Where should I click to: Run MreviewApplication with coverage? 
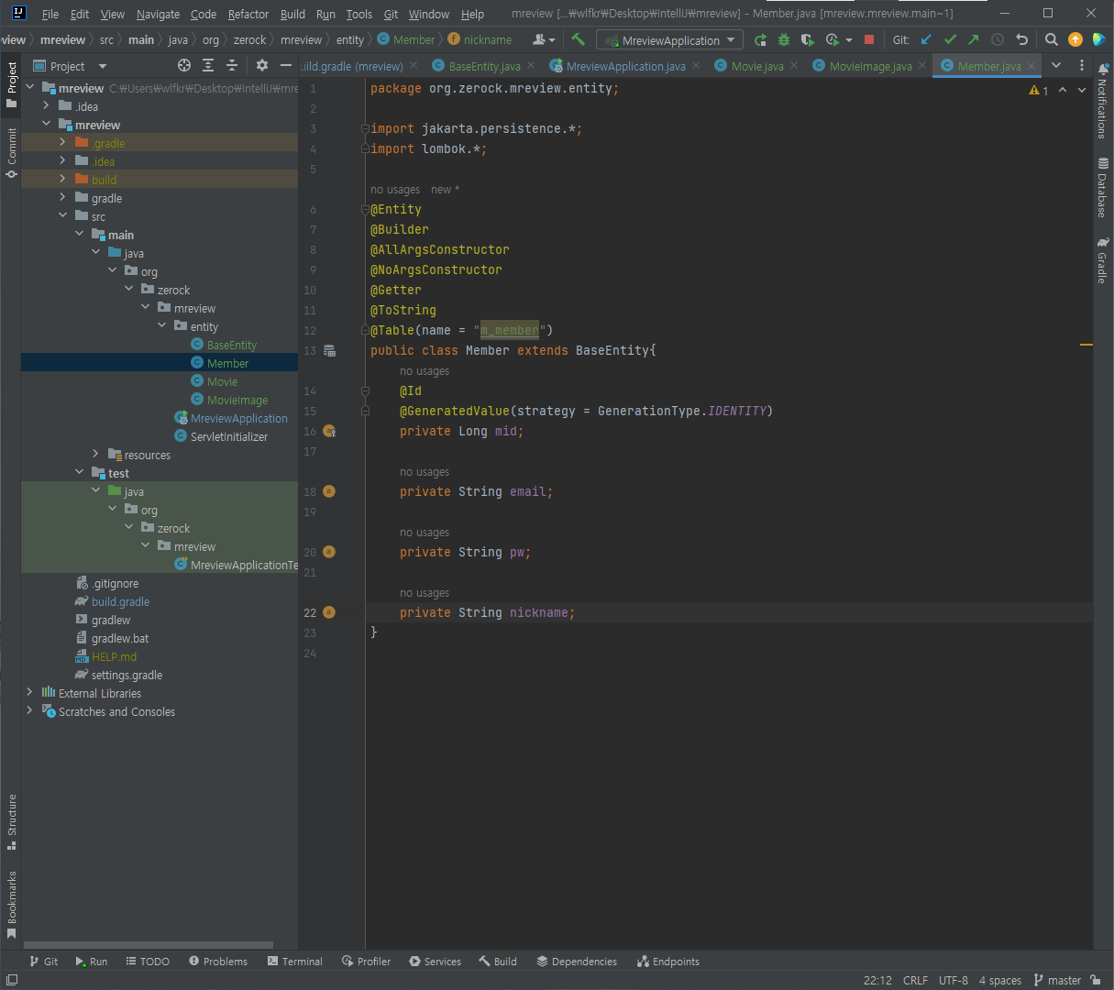pos(807,39)
